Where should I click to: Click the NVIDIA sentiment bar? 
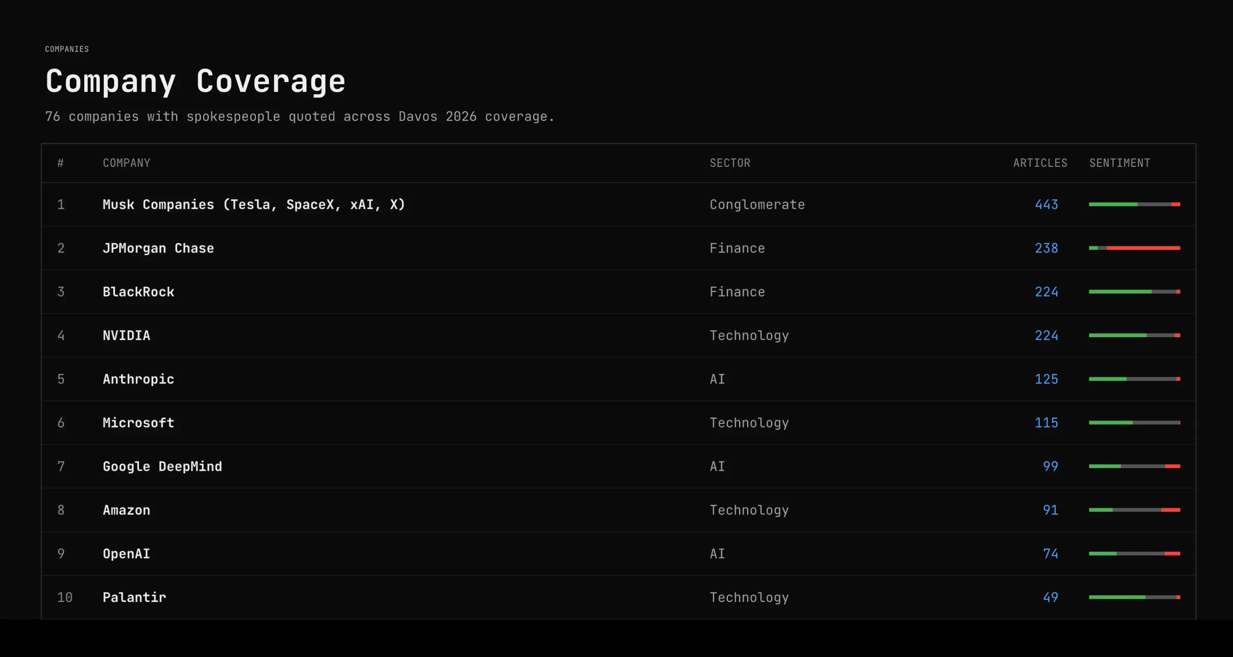pyautogui.click(x=1134, y=335)
